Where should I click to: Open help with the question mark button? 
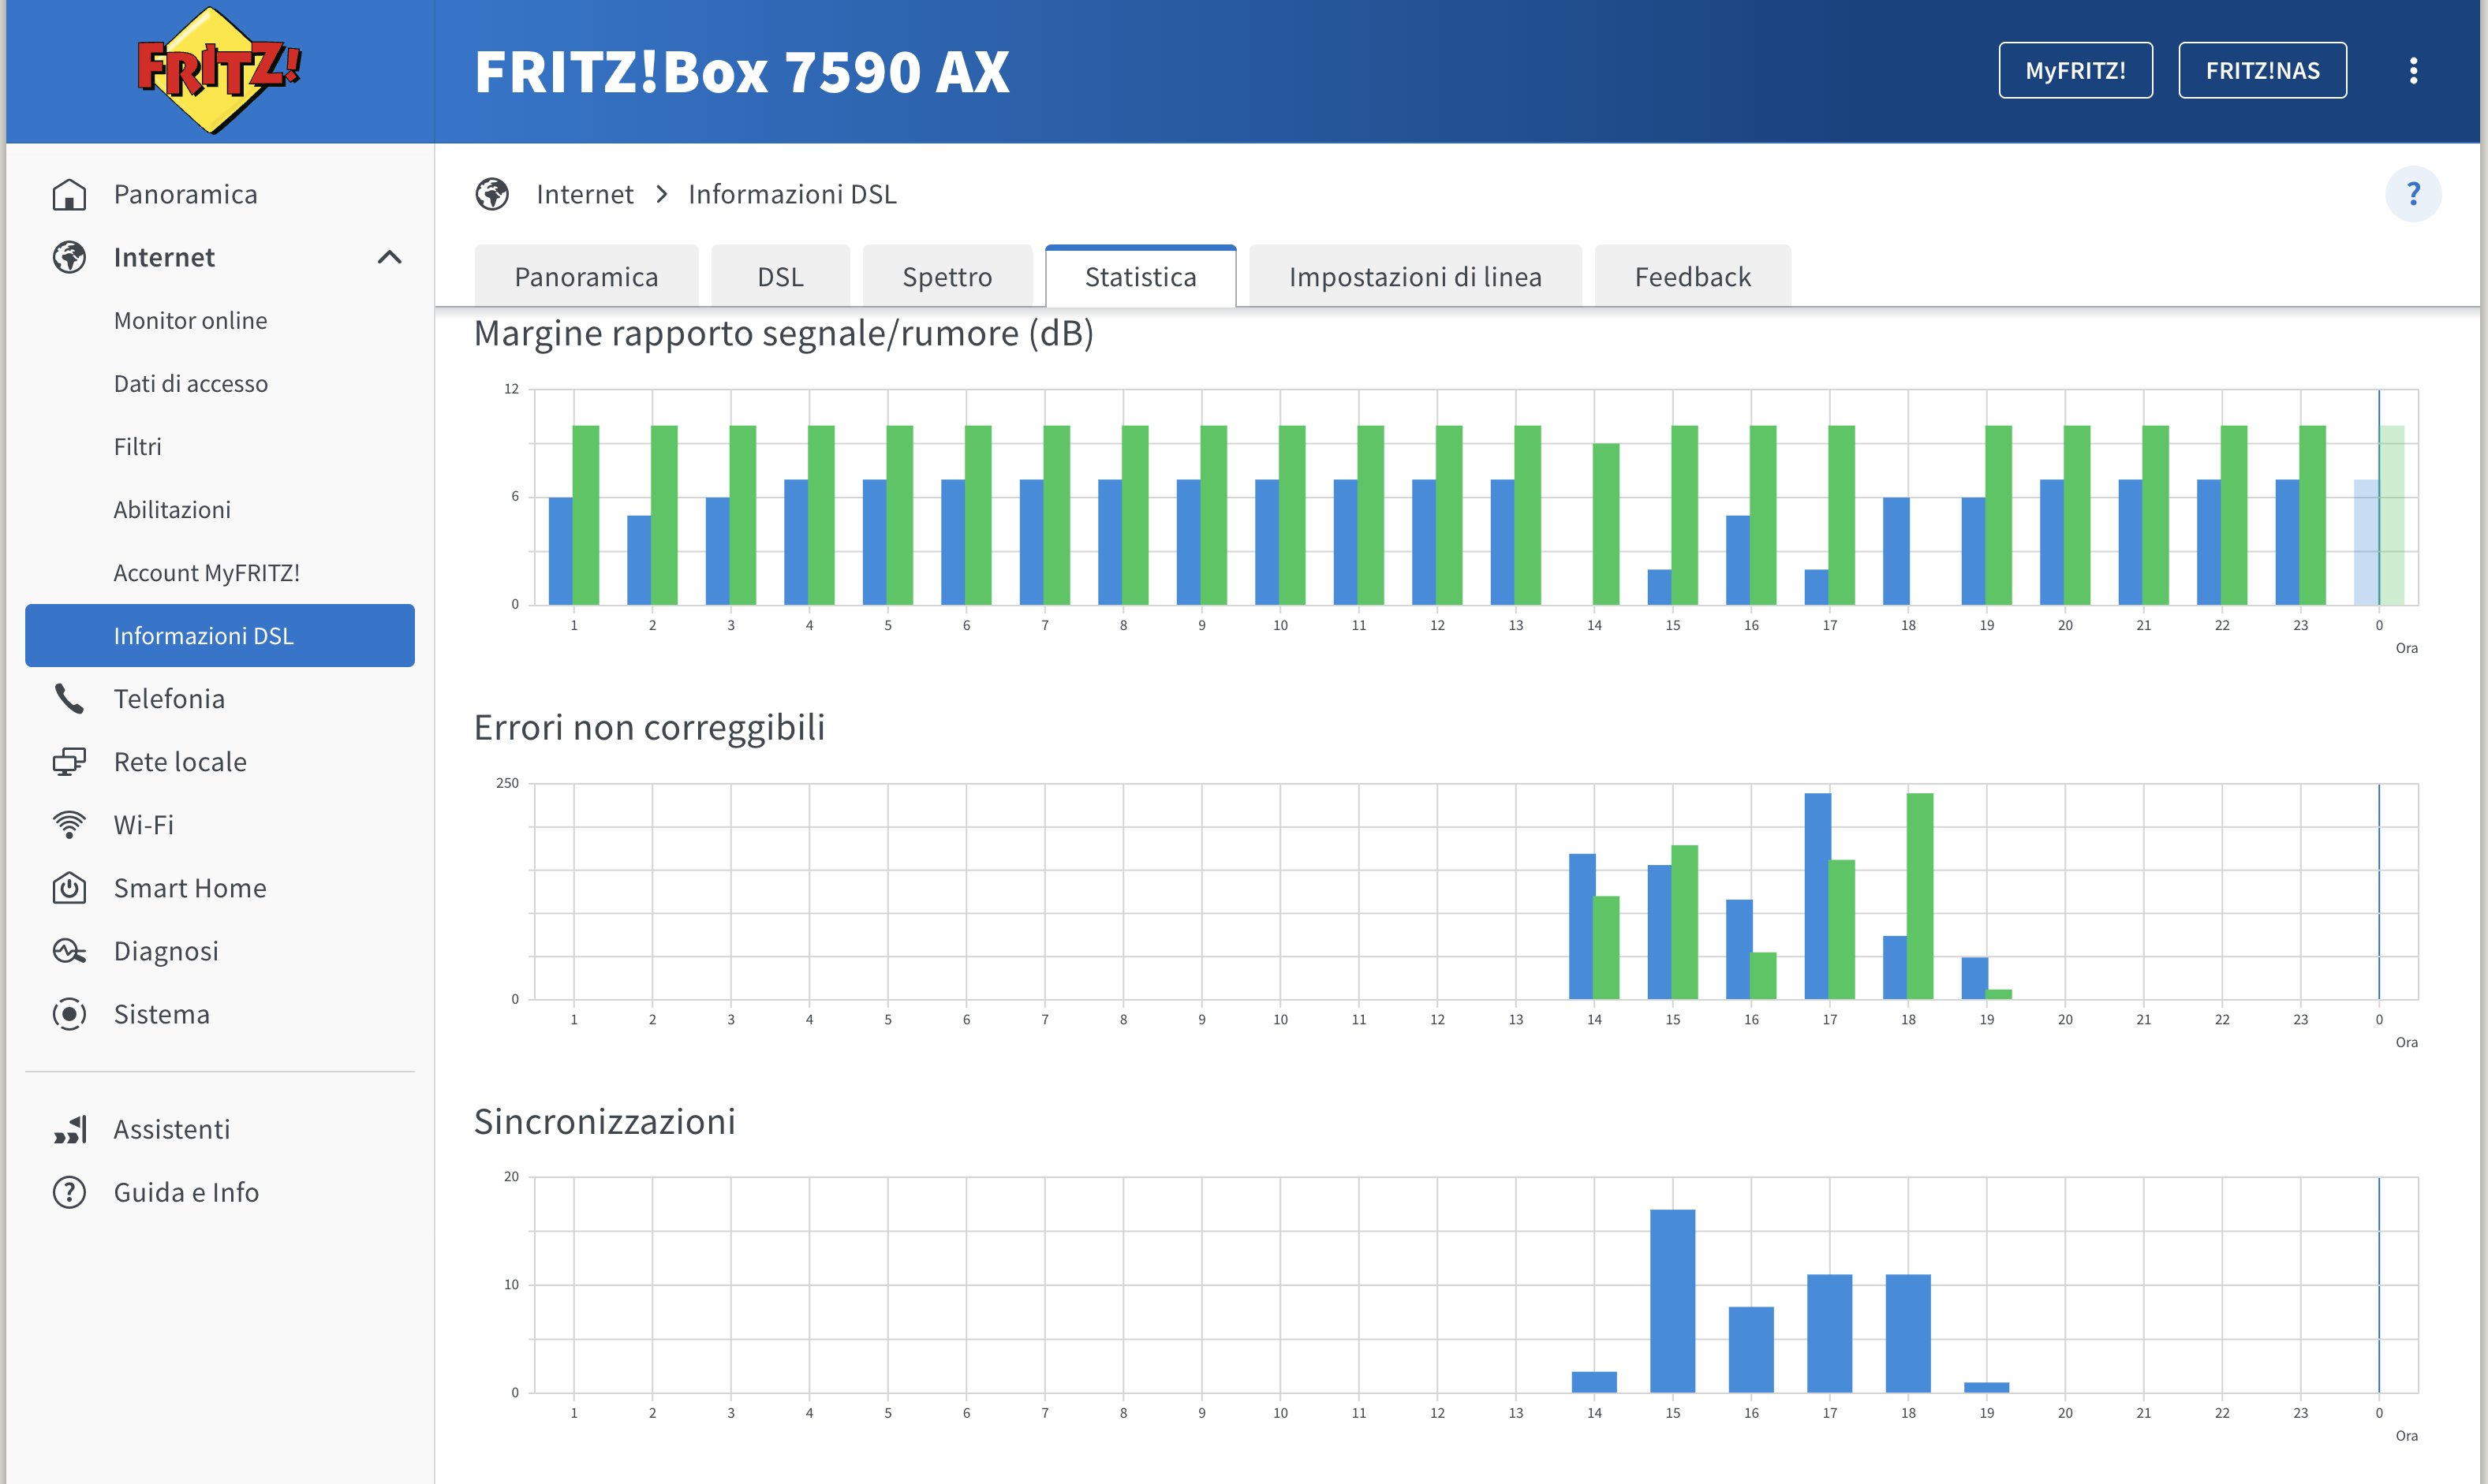click(2413, 193)
